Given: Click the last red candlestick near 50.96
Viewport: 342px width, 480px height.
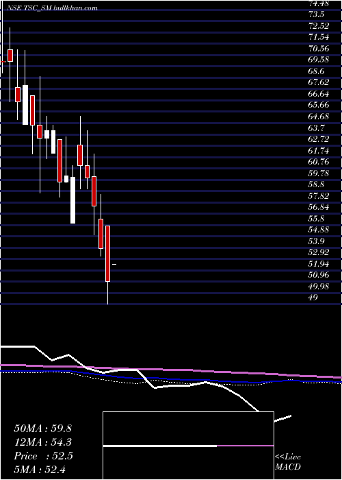Looking at the screenshot, I should [x=108, y=254].
